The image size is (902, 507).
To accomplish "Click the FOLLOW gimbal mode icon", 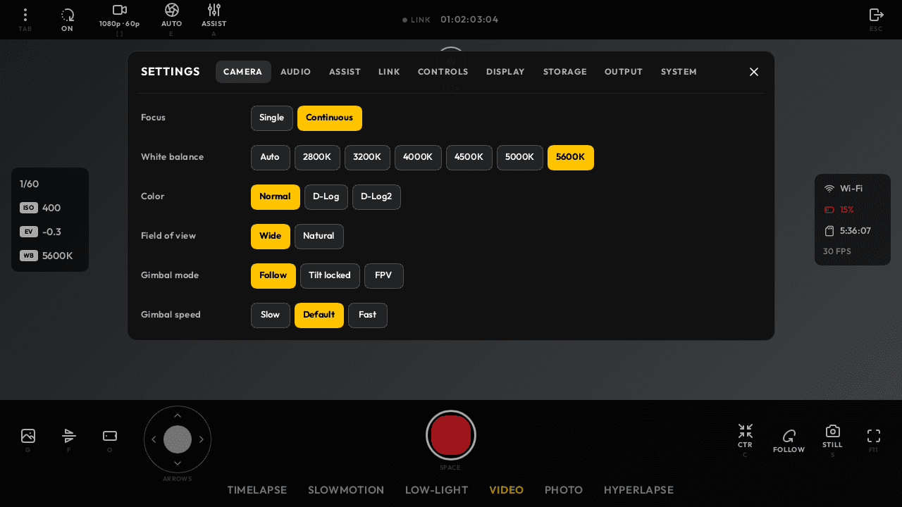I will tap(789, 436).
